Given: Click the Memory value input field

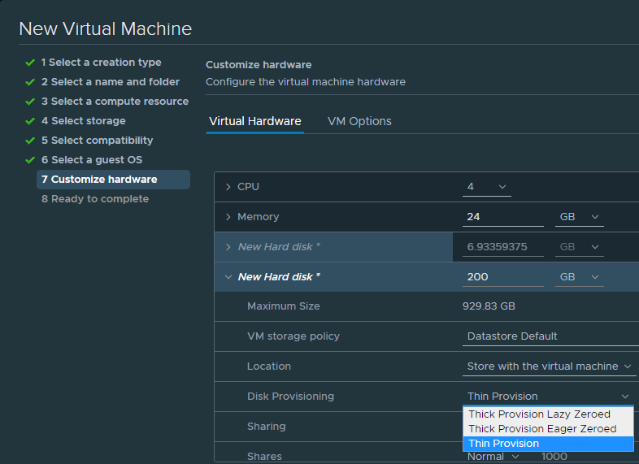Looking at the screenshot, I should (x=502, y=217).
